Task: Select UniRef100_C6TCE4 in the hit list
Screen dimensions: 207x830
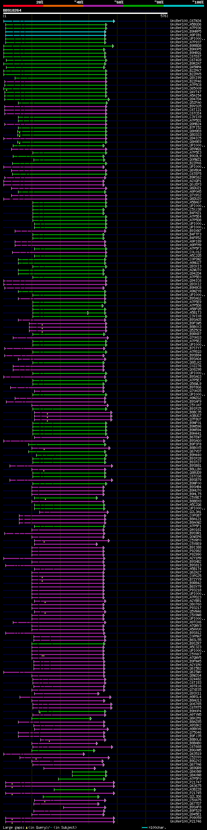Action: click(x=186, y=114)
